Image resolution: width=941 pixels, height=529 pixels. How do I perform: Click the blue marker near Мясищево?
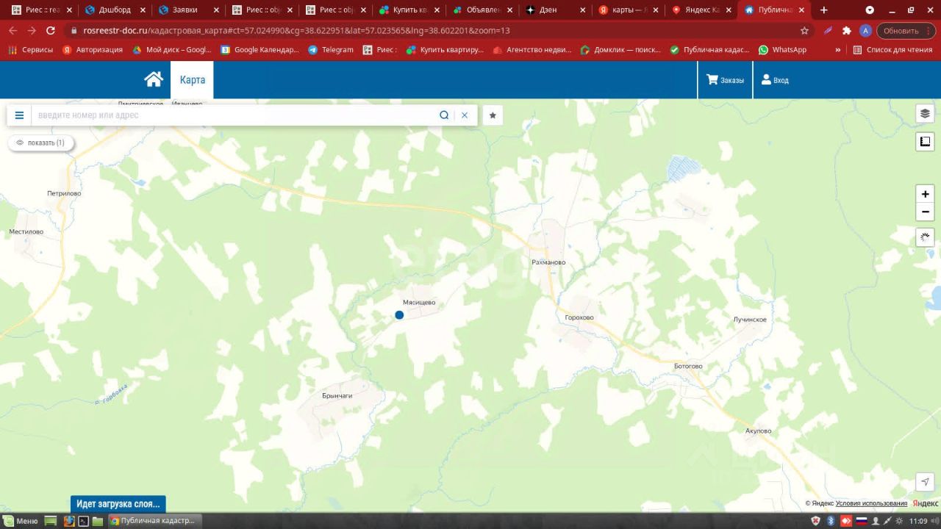(x=399, y=315)
